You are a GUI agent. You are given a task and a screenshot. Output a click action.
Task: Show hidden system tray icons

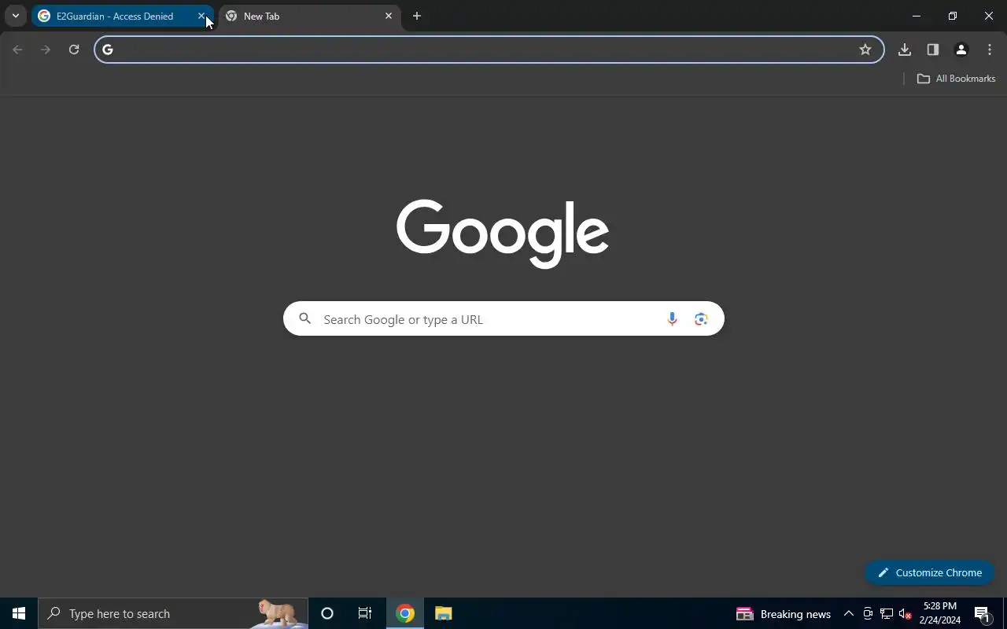[849, 614]
